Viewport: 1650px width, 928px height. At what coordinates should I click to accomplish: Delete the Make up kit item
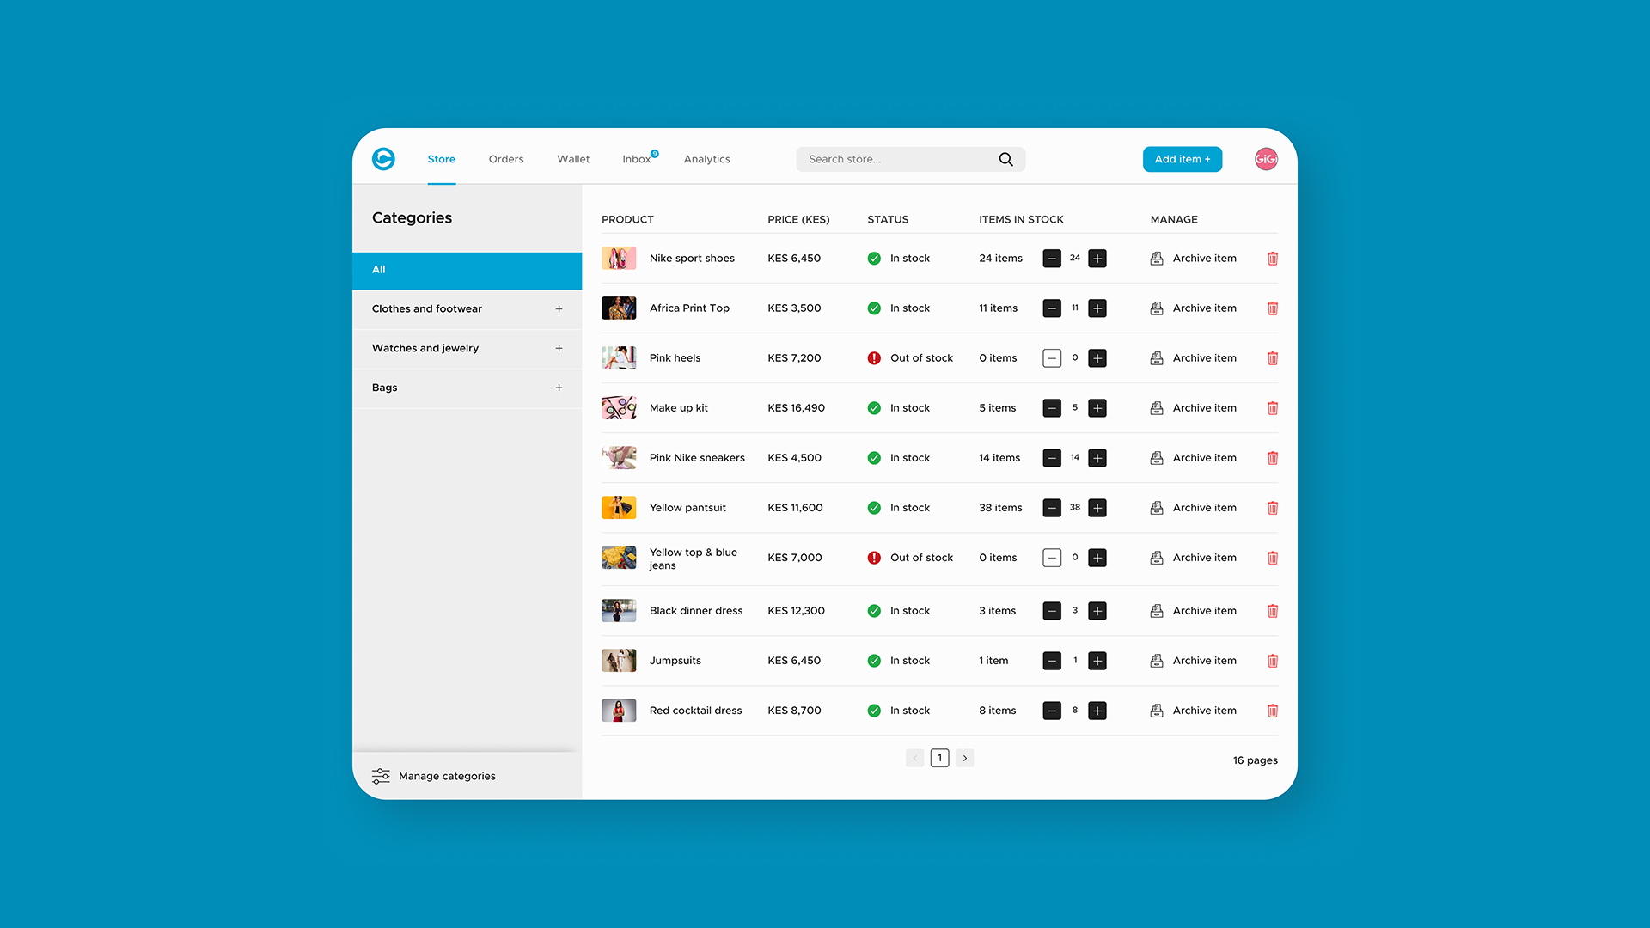click(x=1273, y=408)
